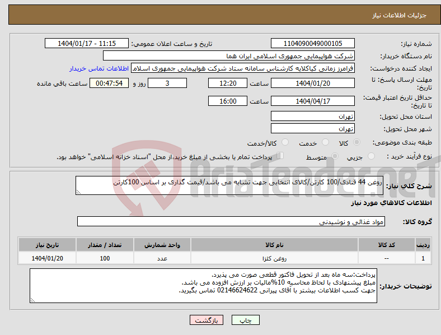Screen dimensions: 441x335
Task: Click the response deadline date 1404/01/20 field
Action: (x=312, y=83)
